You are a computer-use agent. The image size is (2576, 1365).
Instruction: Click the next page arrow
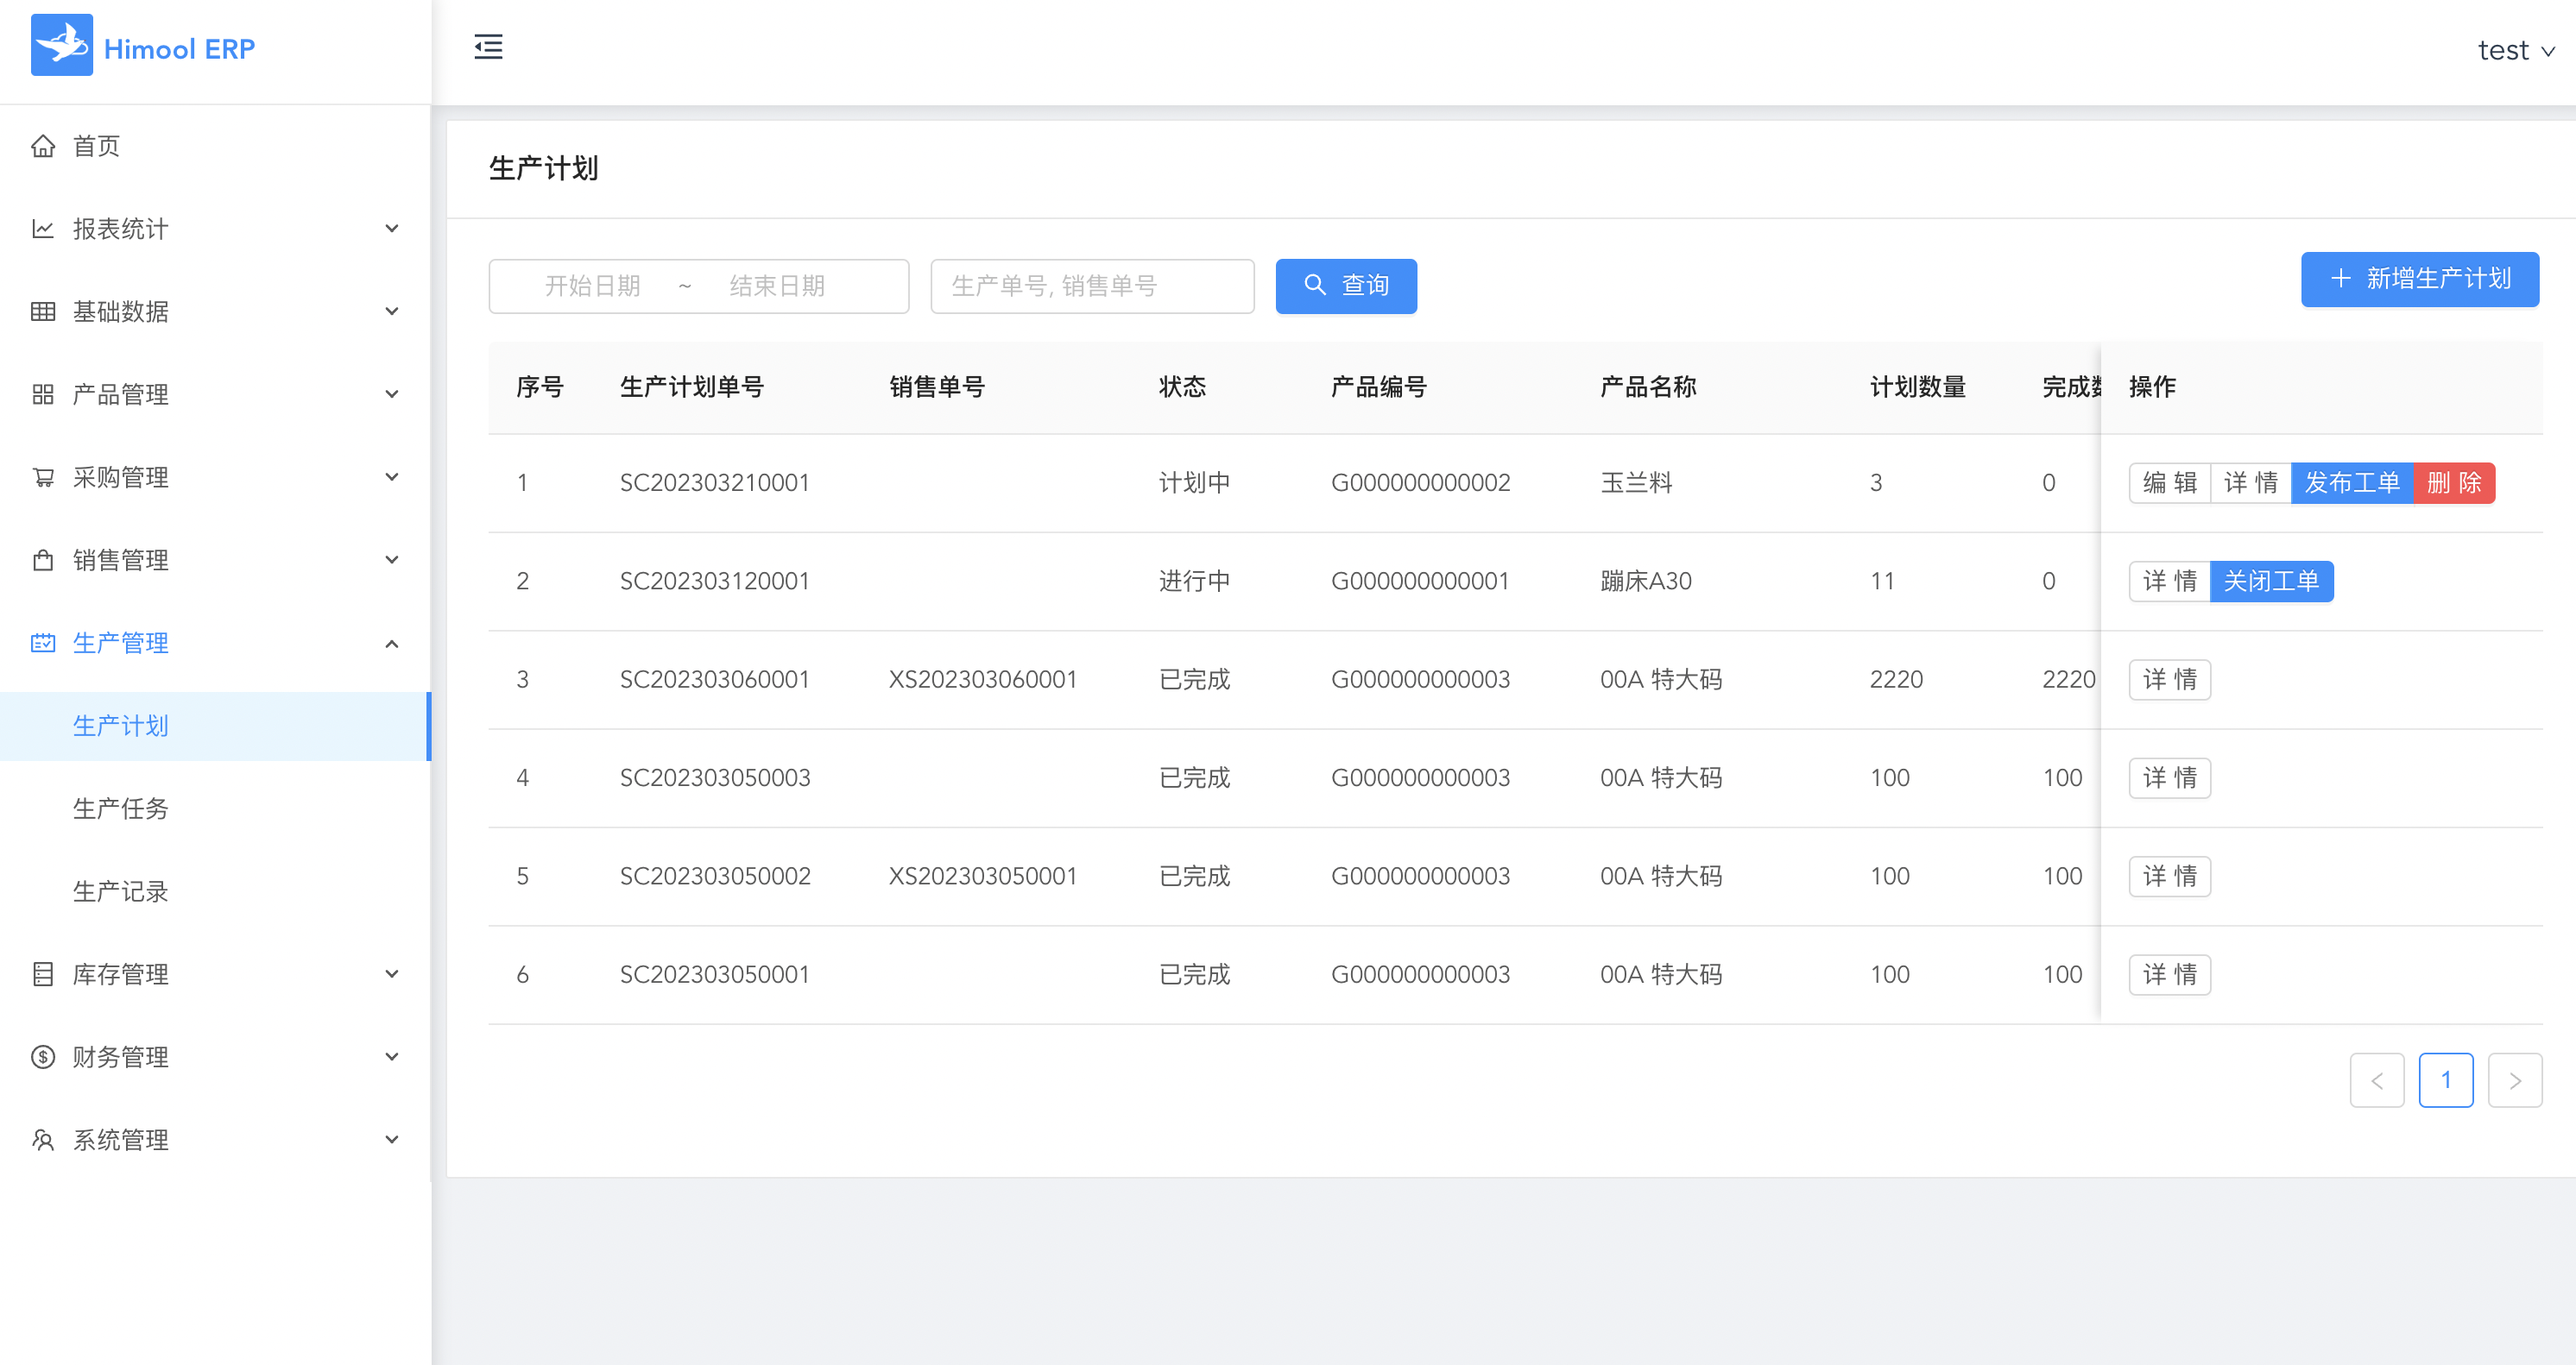(2514, 1080)
